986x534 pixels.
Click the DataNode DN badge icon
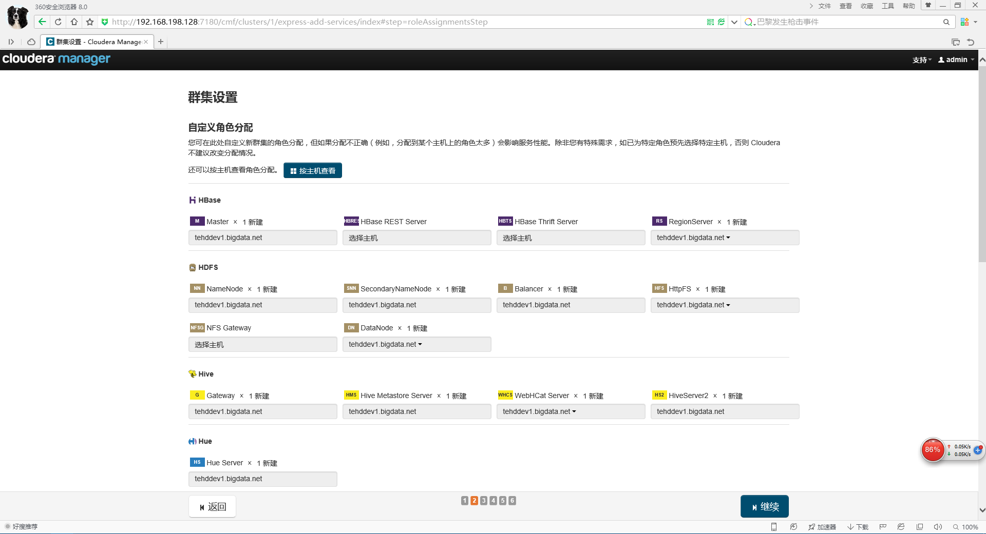pos(351,327)
